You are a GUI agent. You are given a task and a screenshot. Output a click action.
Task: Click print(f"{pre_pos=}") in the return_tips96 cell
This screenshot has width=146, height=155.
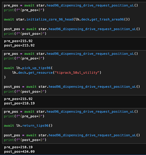[x=24, y=116]
